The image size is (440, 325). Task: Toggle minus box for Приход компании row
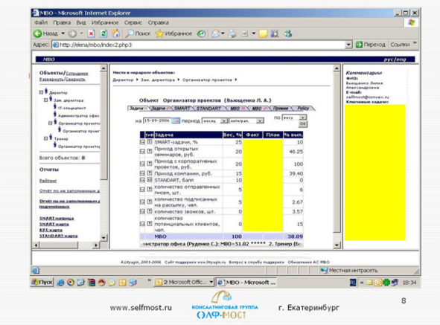[x=142, y=173]
